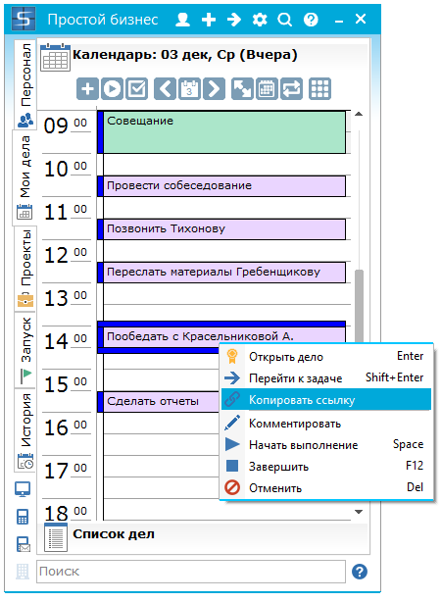Screen dimensions: 441x602
Task: Click the expand arrows icon in toolbar
Action: [242, 88]
